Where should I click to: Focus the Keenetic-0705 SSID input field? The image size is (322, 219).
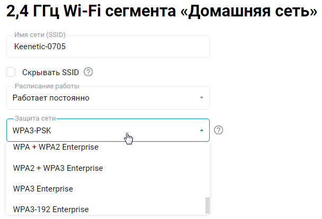click(x=106, y=47)
